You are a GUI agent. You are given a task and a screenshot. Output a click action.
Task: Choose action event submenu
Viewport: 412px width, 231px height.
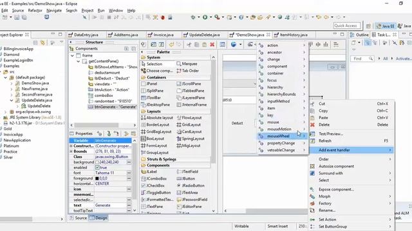[282, 46]
